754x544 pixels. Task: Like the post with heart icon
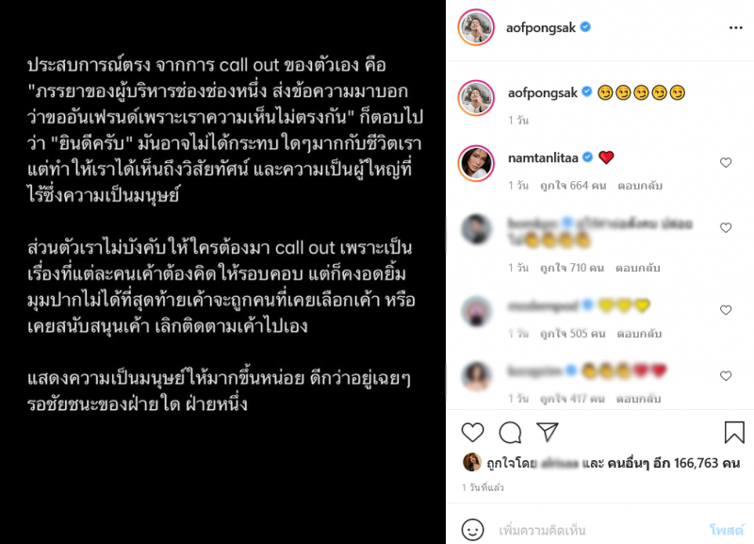(x=472, y=432)
